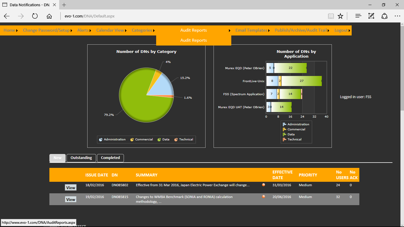
Task: Go to browser Home page icon
Action: [x=49, y=16]
